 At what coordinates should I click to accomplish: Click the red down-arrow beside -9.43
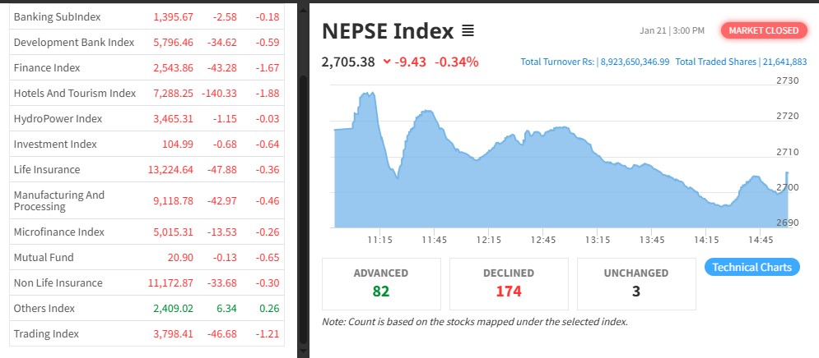point(388,62)
